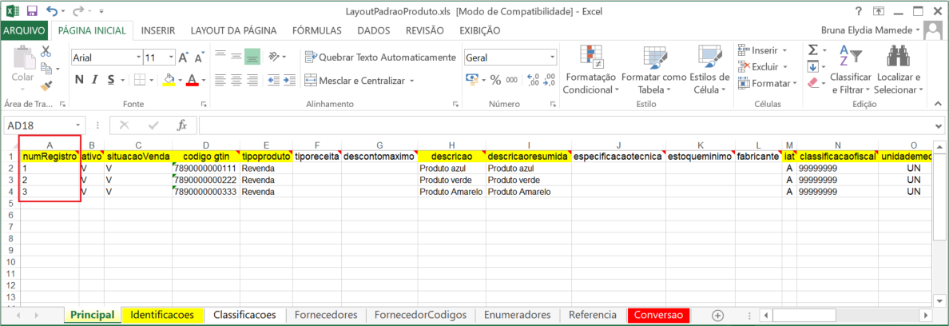Increase the cell indent
This screenshot has height=326, width=949.
[x=290, y=80]
